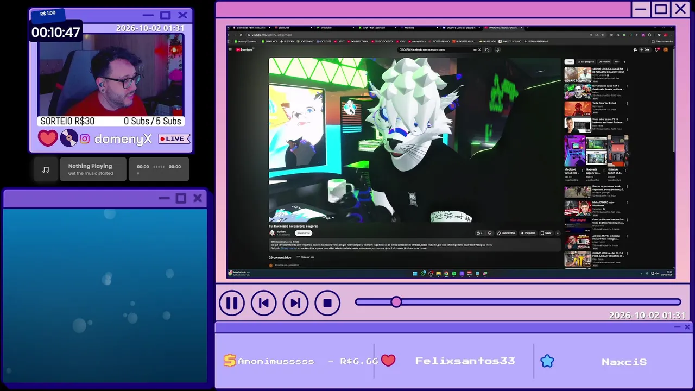The image size is (695, 391).
Task: Open SENHOR LINGUICA recommended video thumbnail
Action: click(578, 74)
